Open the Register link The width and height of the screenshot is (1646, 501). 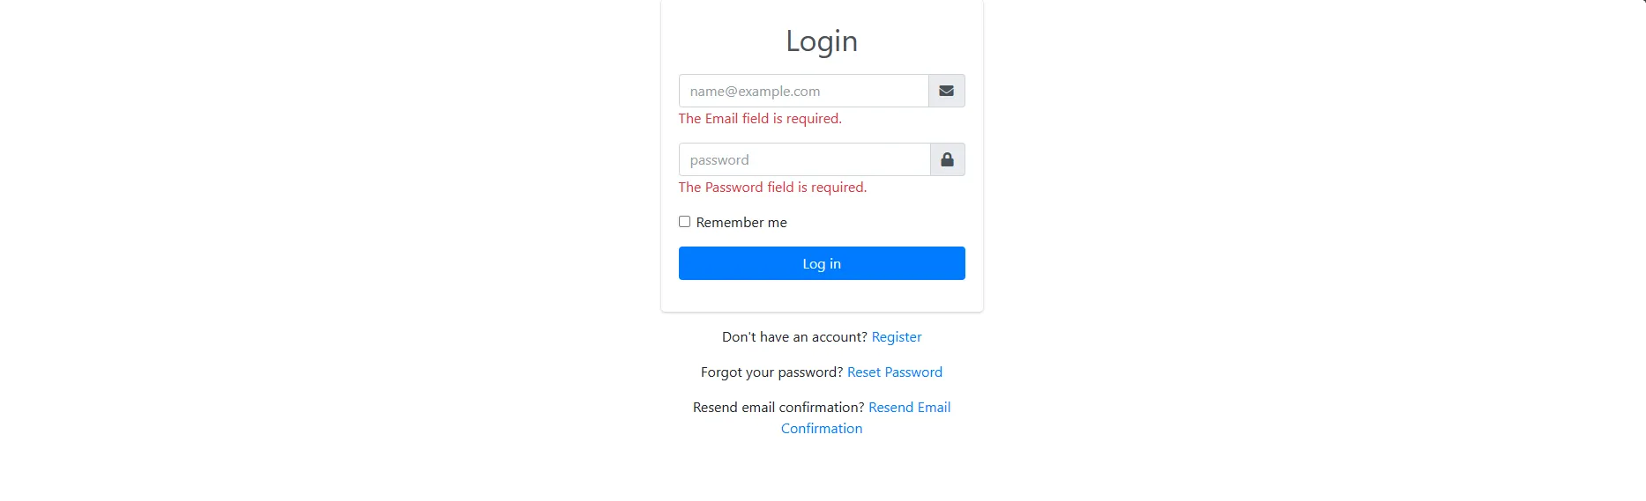tap(896, 337)
